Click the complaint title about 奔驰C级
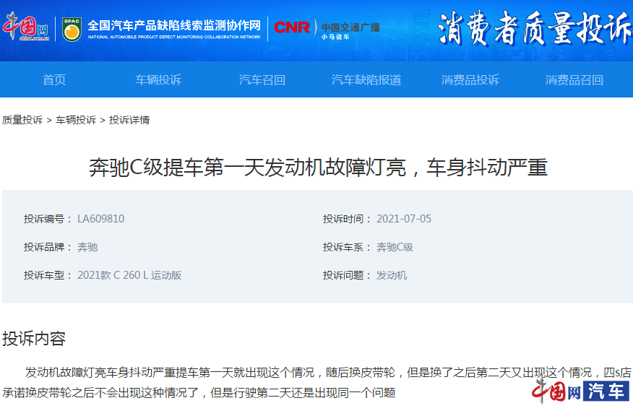633x411 pixels. click(x=318, y=168)
